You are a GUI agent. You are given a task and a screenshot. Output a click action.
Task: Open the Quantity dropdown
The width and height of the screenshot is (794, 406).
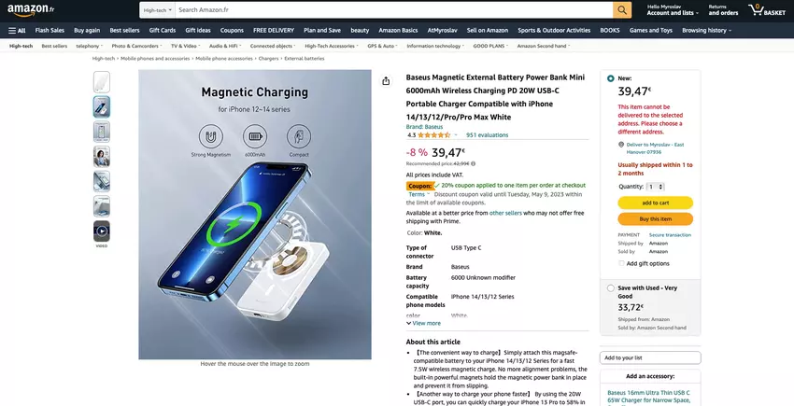(656, 187)
